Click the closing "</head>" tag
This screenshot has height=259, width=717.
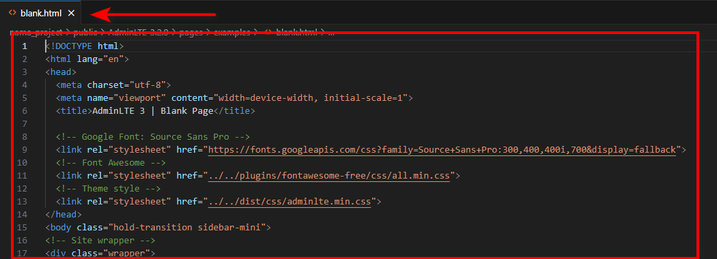point(64,214)
